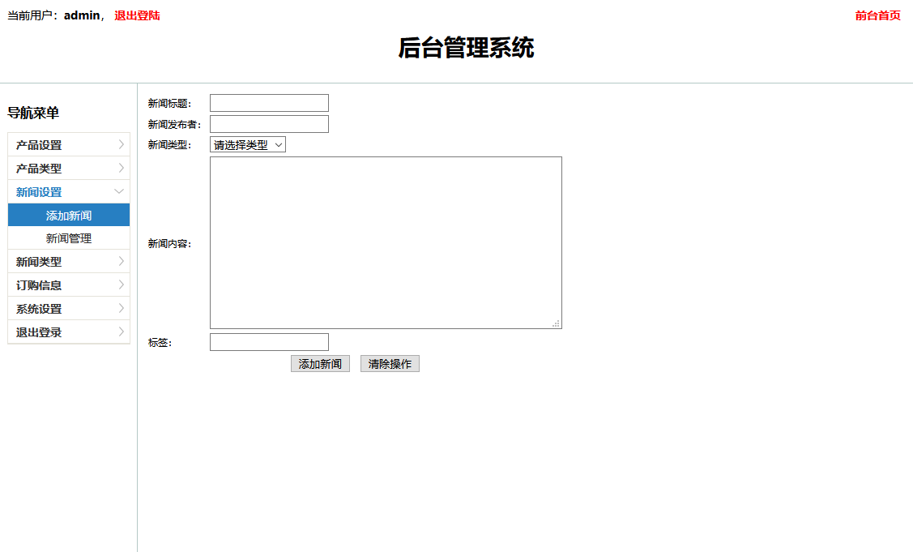Open 新闻管理 submenu item
This screenshot has width=913, height=552.
pyautogui.click(x=69, y=238)
